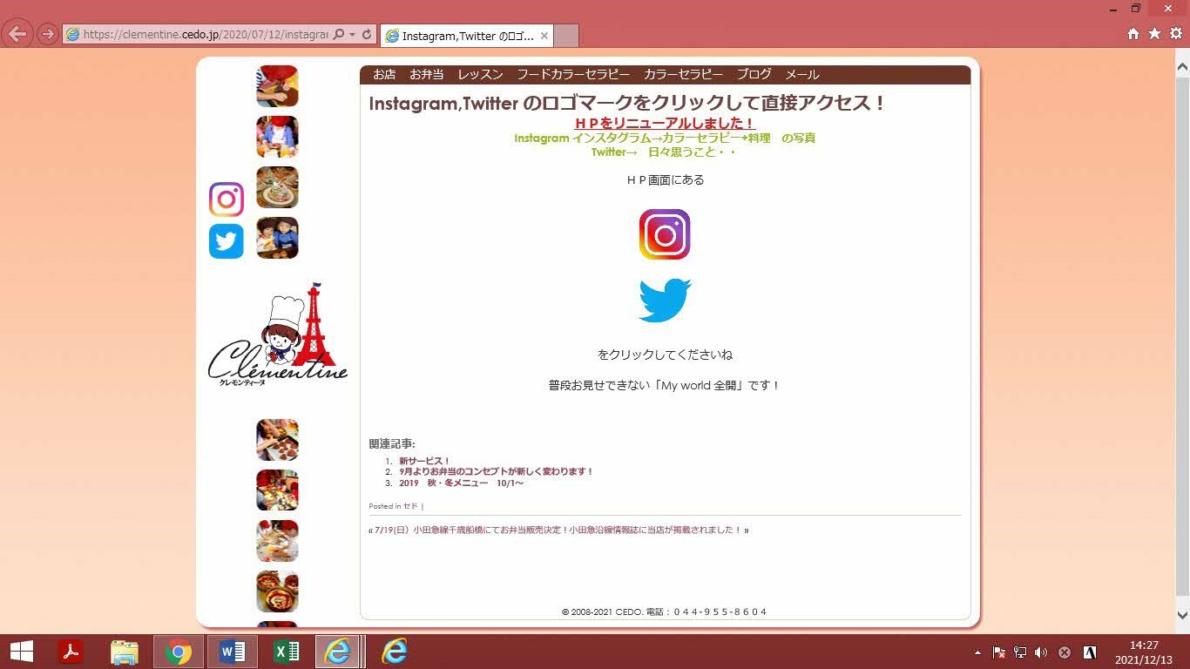The height and width of the screenshot is (669, 1190).
Task: Click the IME letter A tray icon
Action: (x=1089, y=652)
